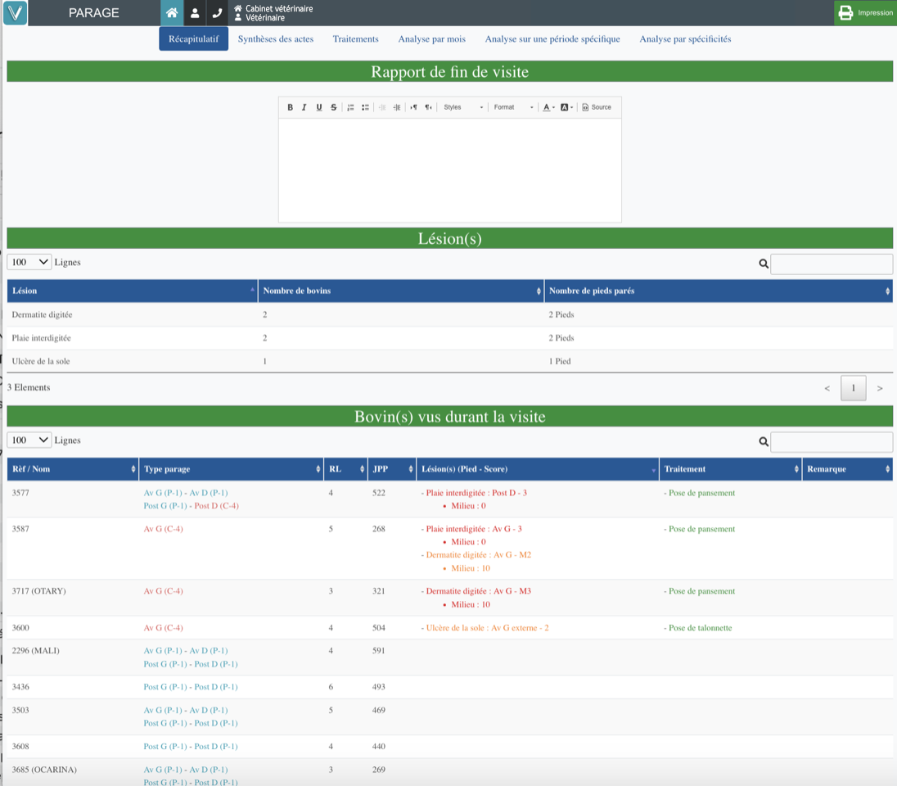The height and width of the screenshot is (786, 897).
Task: Go to next page of lesions table
Action: coord(880,388)
